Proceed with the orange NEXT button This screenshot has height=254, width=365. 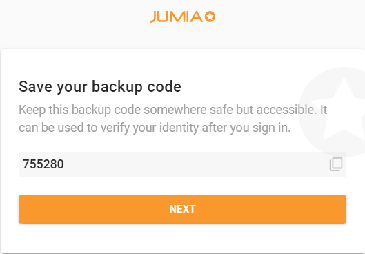pos(182,209)
